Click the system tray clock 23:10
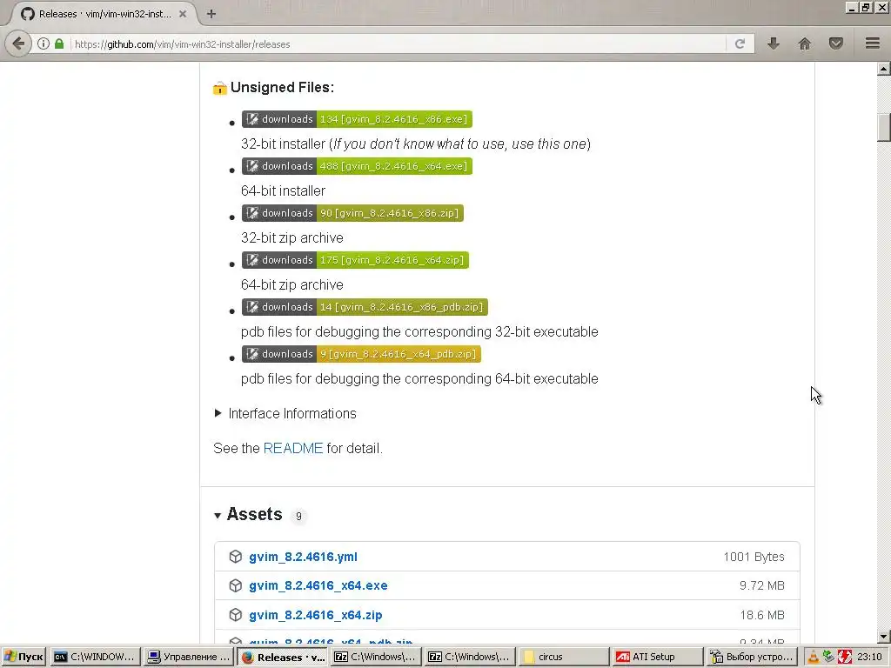This screenshot has width=891, height=668. (869, 657)
